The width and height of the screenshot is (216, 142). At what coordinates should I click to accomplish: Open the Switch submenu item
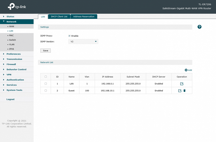[x=12, y=40]
